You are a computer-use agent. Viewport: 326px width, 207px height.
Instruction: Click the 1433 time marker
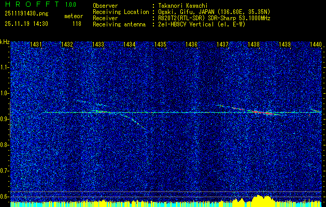click(98, 45)
